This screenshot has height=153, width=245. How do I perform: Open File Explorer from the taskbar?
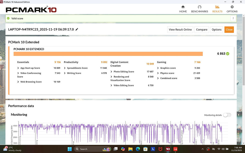click(130, 149)
